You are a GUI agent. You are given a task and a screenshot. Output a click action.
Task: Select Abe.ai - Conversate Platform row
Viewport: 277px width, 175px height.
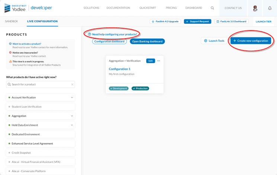[41, 171]
